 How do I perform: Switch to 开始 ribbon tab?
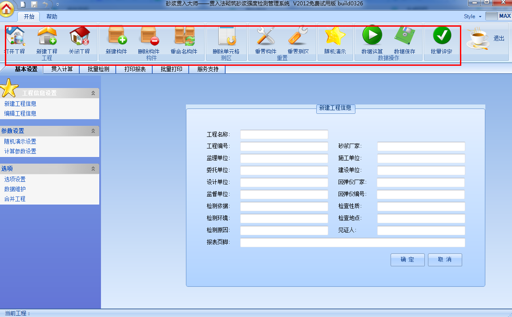pyautogui.click(x=29, y=16)
